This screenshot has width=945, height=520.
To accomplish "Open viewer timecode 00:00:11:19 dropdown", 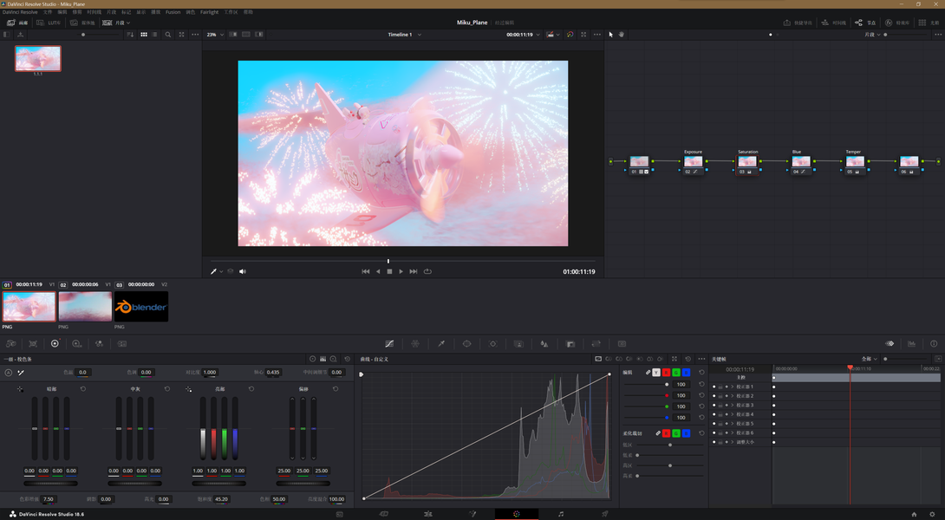I will (x=523, y=35).
